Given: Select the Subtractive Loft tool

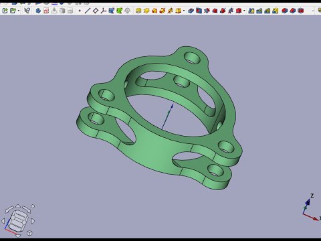Looking at the screenshot, I should click(215, 11).
